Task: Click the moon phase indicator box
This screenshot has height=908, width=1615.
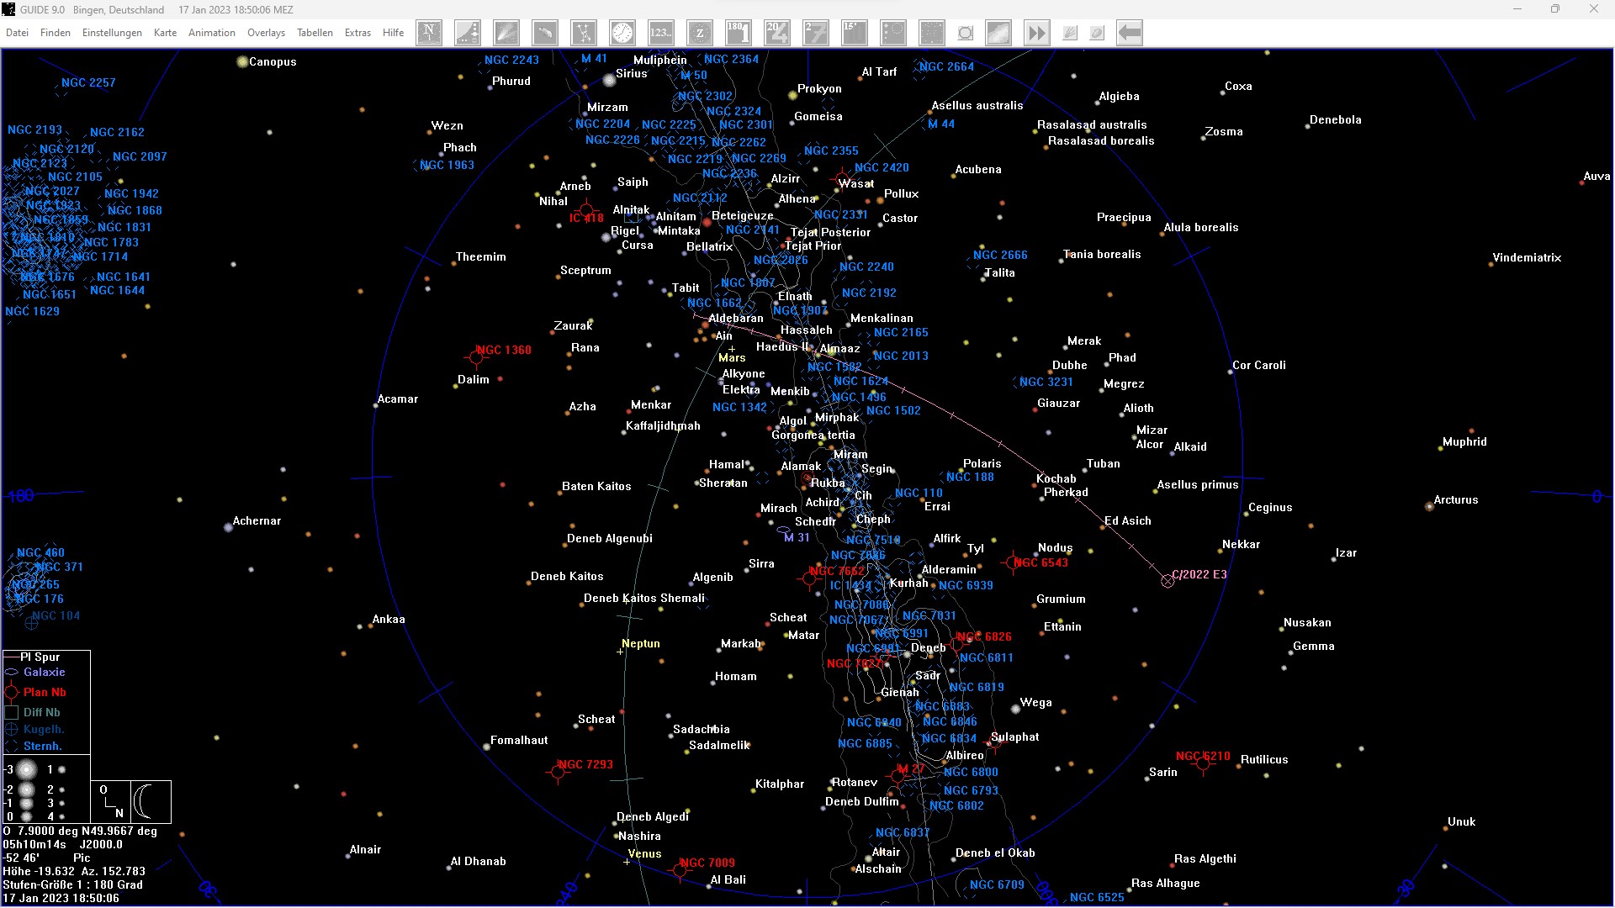Action: coord(151,801)
